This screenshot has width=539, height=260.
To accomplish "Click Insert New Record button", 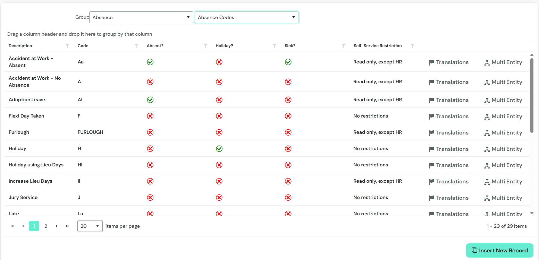I will 500,250.
